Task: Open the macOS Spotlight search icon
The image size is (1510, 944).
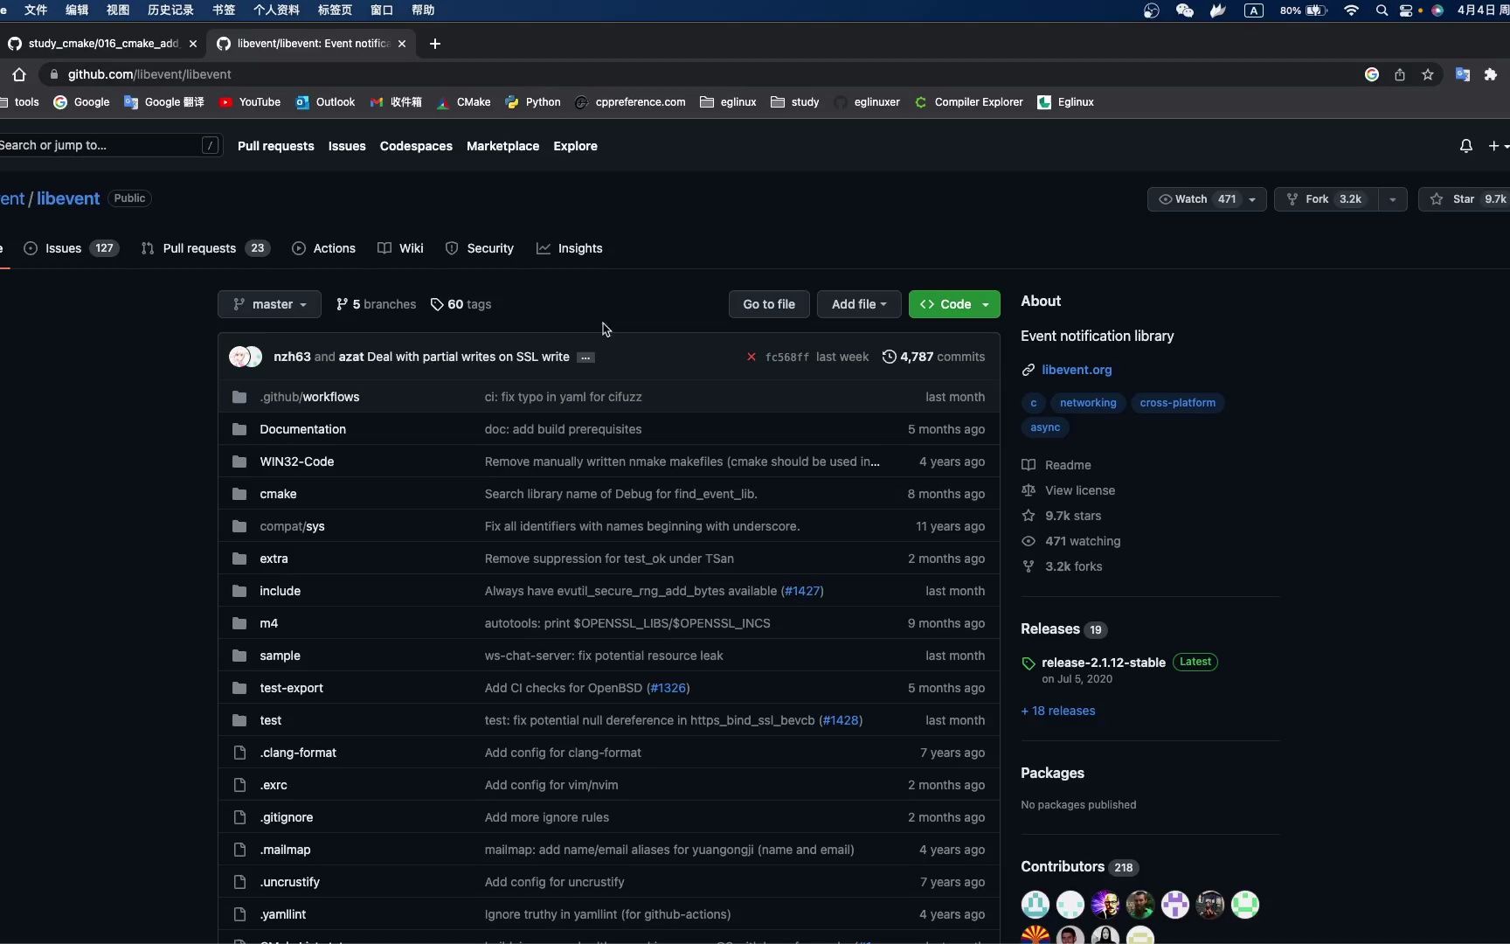Action: click(x=1382, y=10)
